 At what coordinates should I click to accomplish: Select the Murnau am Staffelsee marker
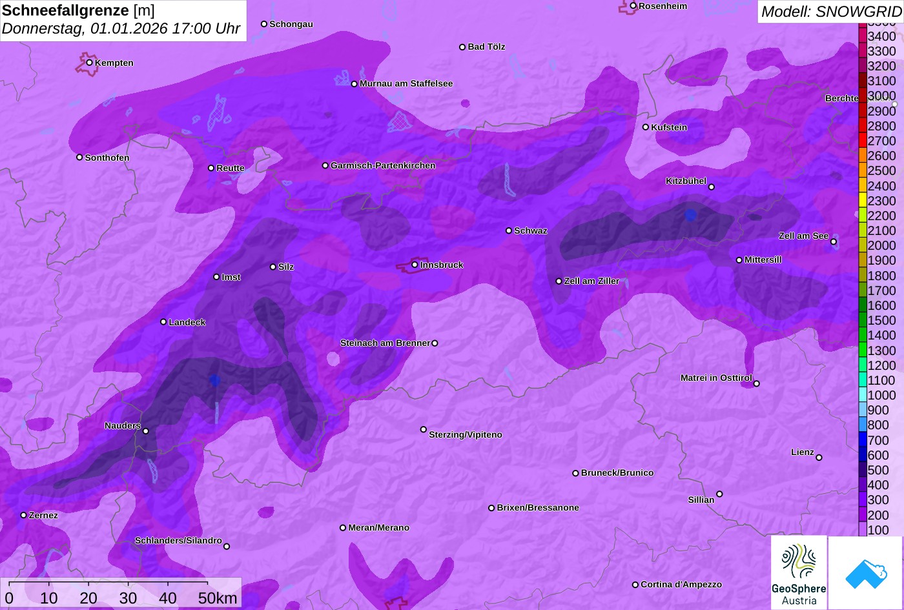[x=354, y=84]
